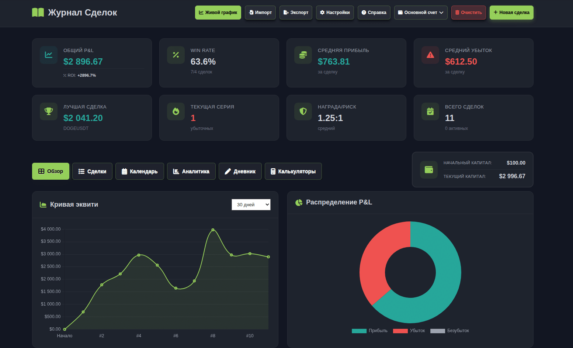
Task: Open the Калькуляторы tab
Action: tap(293, 171)
